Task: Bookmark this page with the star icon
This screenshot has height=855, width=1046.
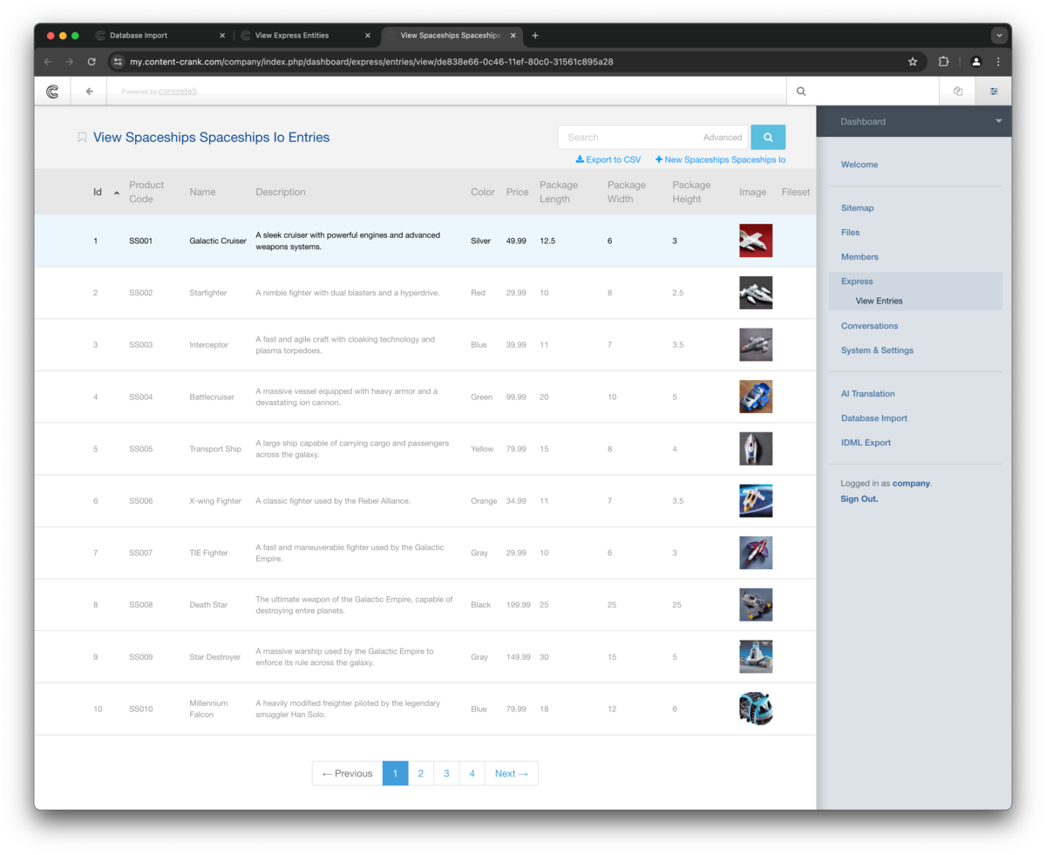Action: point(913,62)
